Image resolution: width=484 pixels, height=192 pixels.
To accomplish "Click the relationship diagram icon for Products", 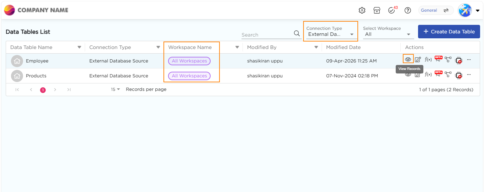I will tap(448, 75).
